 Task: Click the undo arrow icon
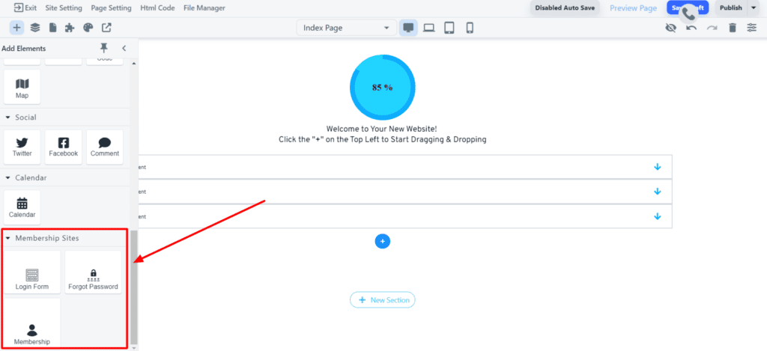pos(691,28)
